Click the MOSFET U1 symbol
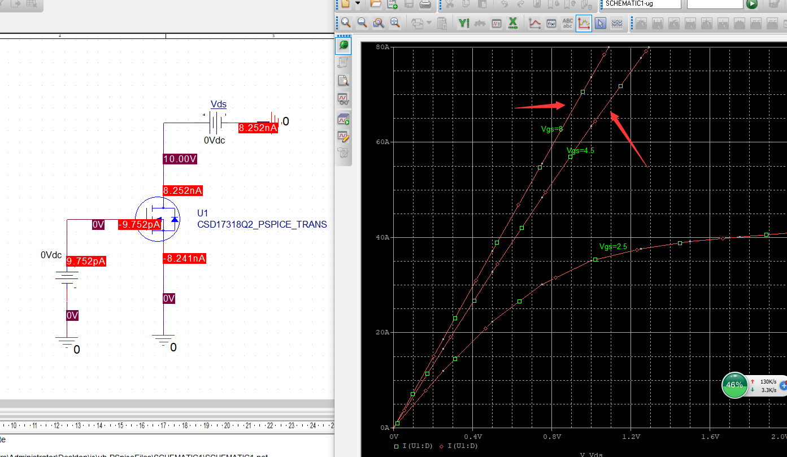 coord(157,219)
